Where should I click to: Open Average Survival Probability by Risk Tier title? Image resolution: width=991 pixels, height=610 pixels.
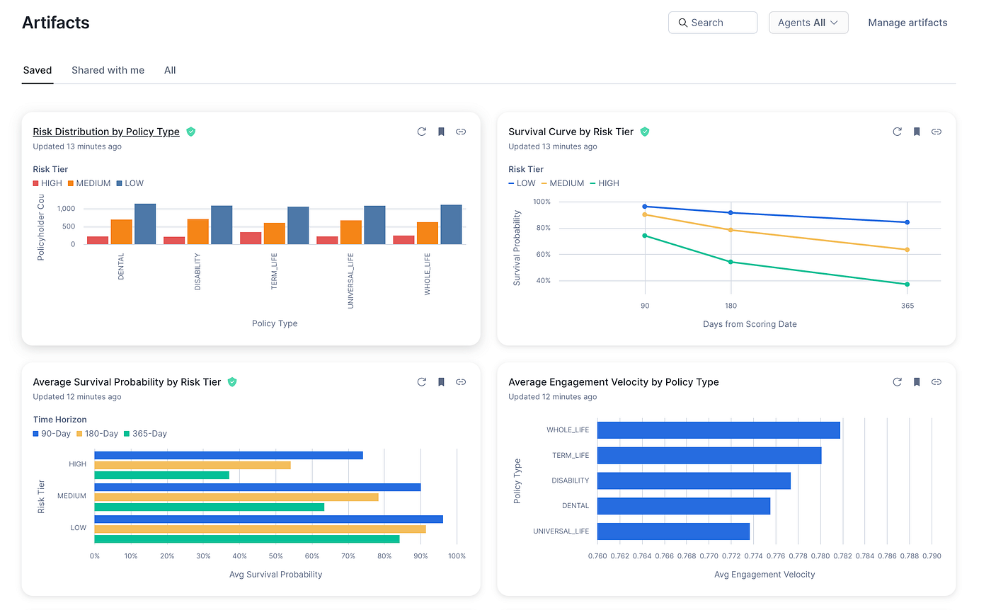(x=127, y=382)
